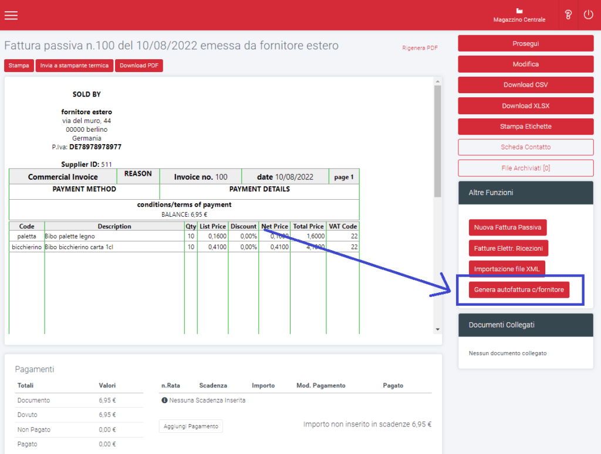This screenshot has height=454, width=601.
Task: Open Fatture Elettr. Ricezioni
Action: tap(508, 248)
